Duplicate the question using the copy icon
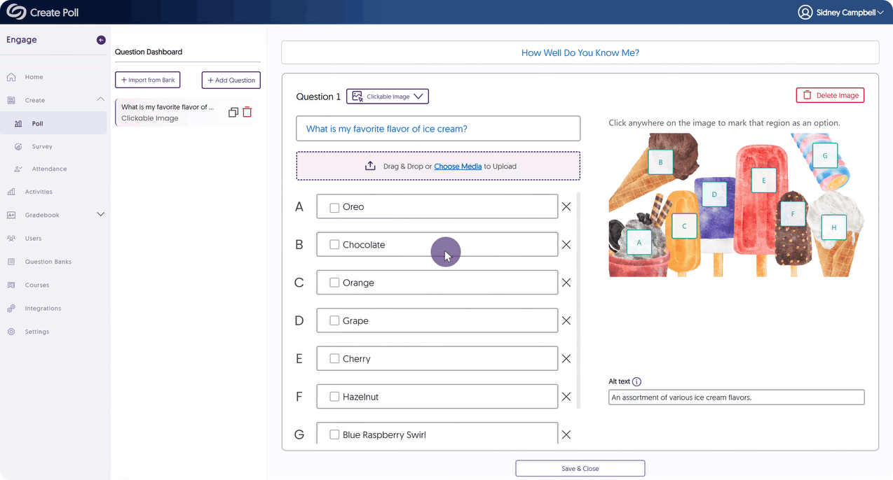This screenshot has width=893, height=480. click(233, 112)
